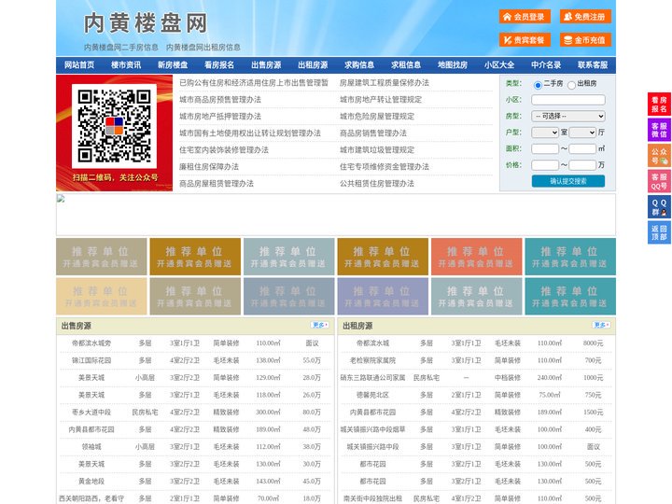Open the 领袖城 sale listing

[x=91, y=446]
